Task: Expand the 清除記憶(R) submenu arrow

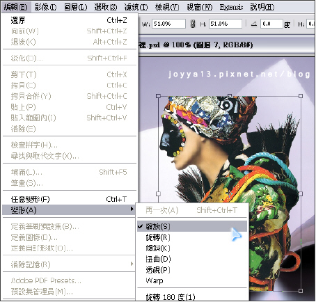Action: click(132, 264)
